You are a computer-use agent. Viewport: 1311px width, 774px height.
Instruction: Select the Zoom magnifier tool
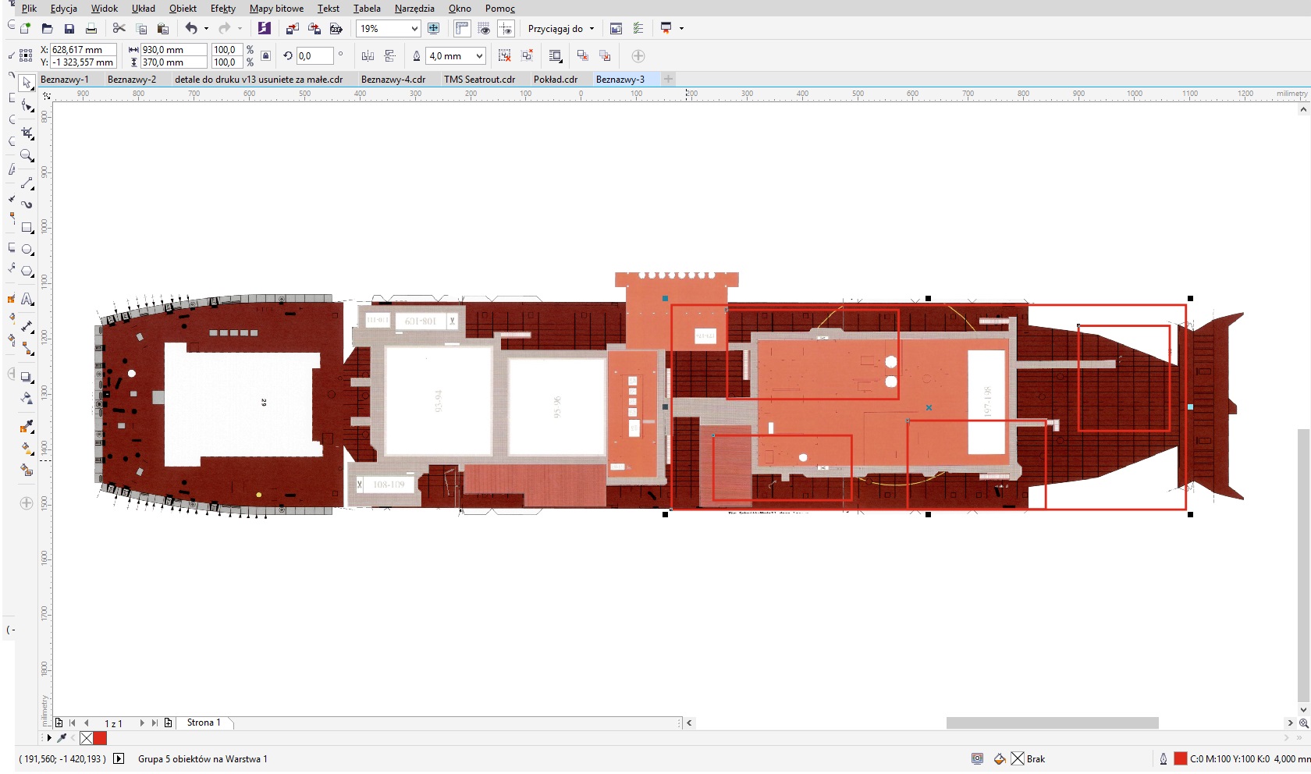(x=27, y=155)
